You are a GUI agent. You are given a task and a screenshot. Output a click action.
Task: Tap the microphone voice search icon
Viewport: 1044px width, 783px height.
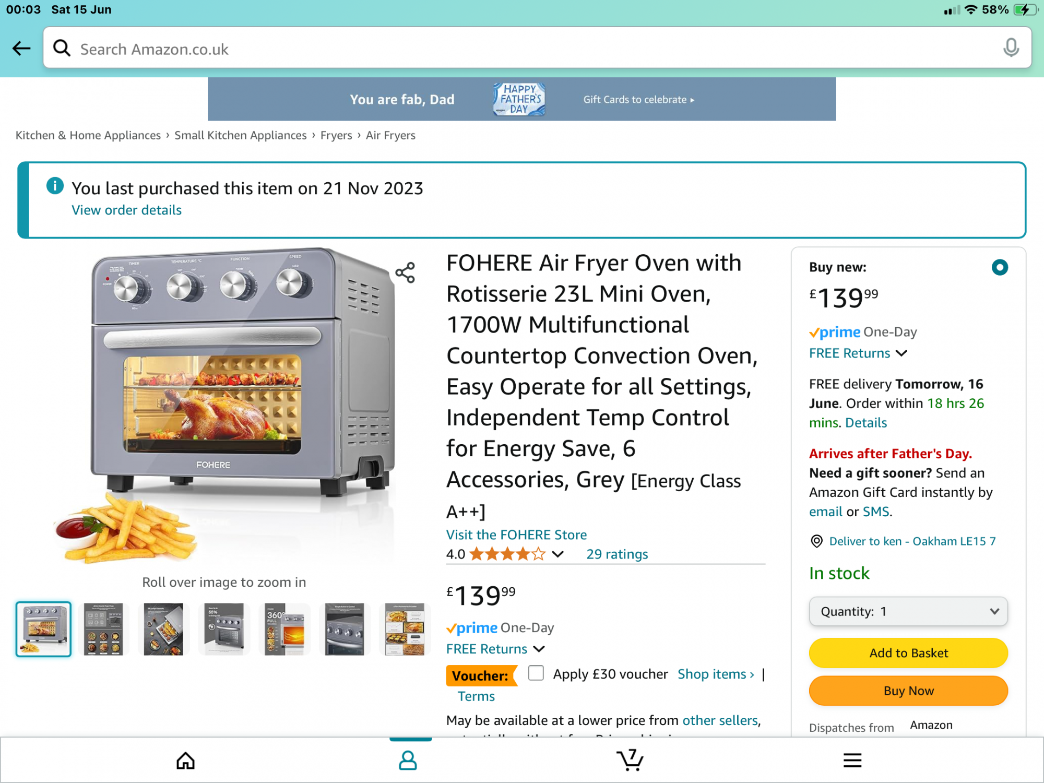[1011, 48]
